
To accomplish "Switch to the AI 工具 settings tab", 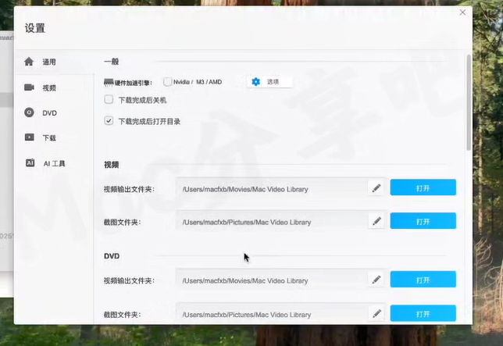I will 53,163.
